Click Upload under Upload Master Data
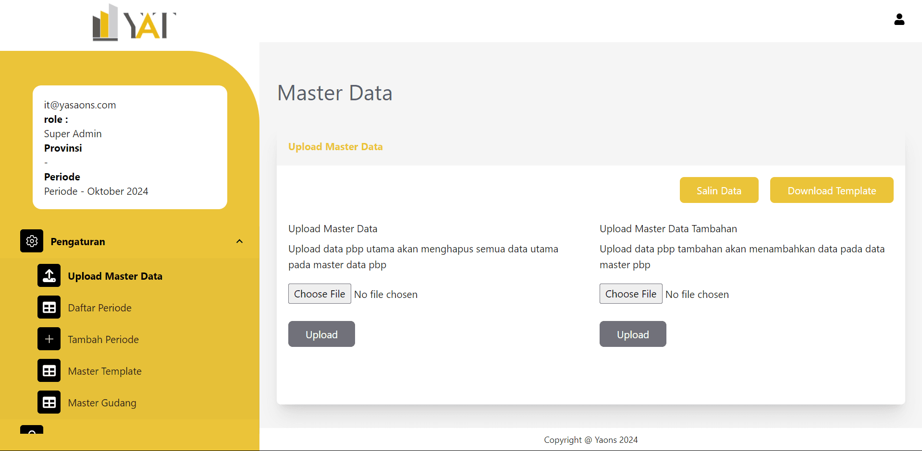922x451 pixels. tap(321, 334)
